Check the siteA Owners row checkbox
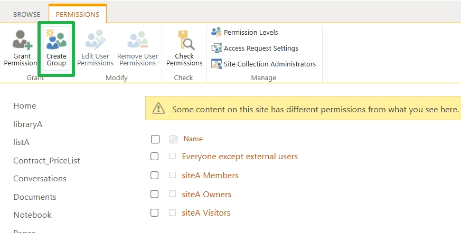This screenshot has width=461, height=233. tap(155, 195)
